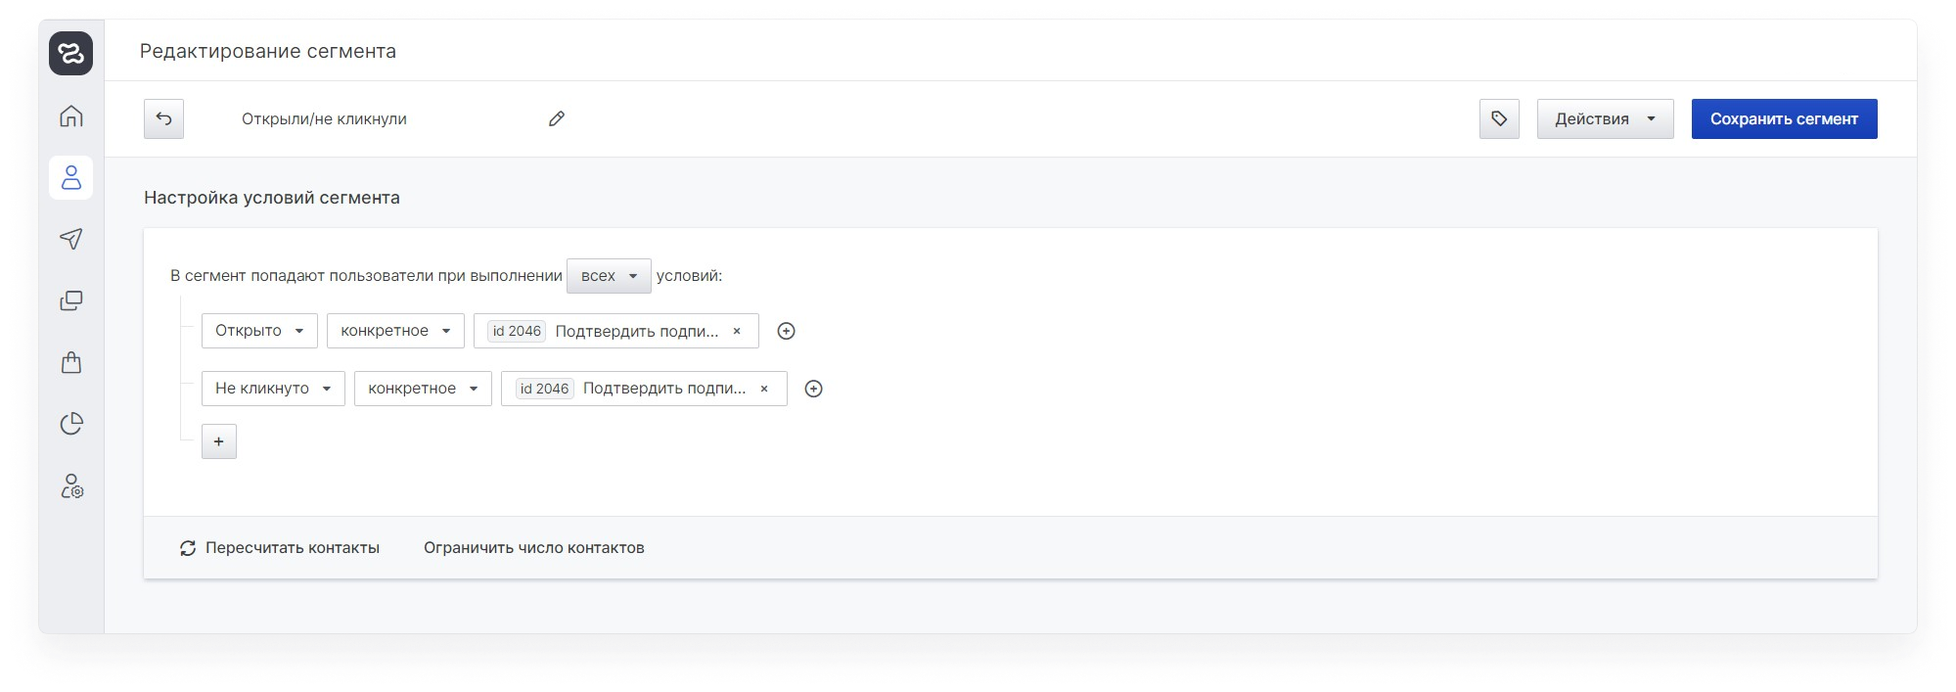Open the user settings icon in the sidebar
The height and width of the screenshot is (692, 1956).
click(71, 485)
